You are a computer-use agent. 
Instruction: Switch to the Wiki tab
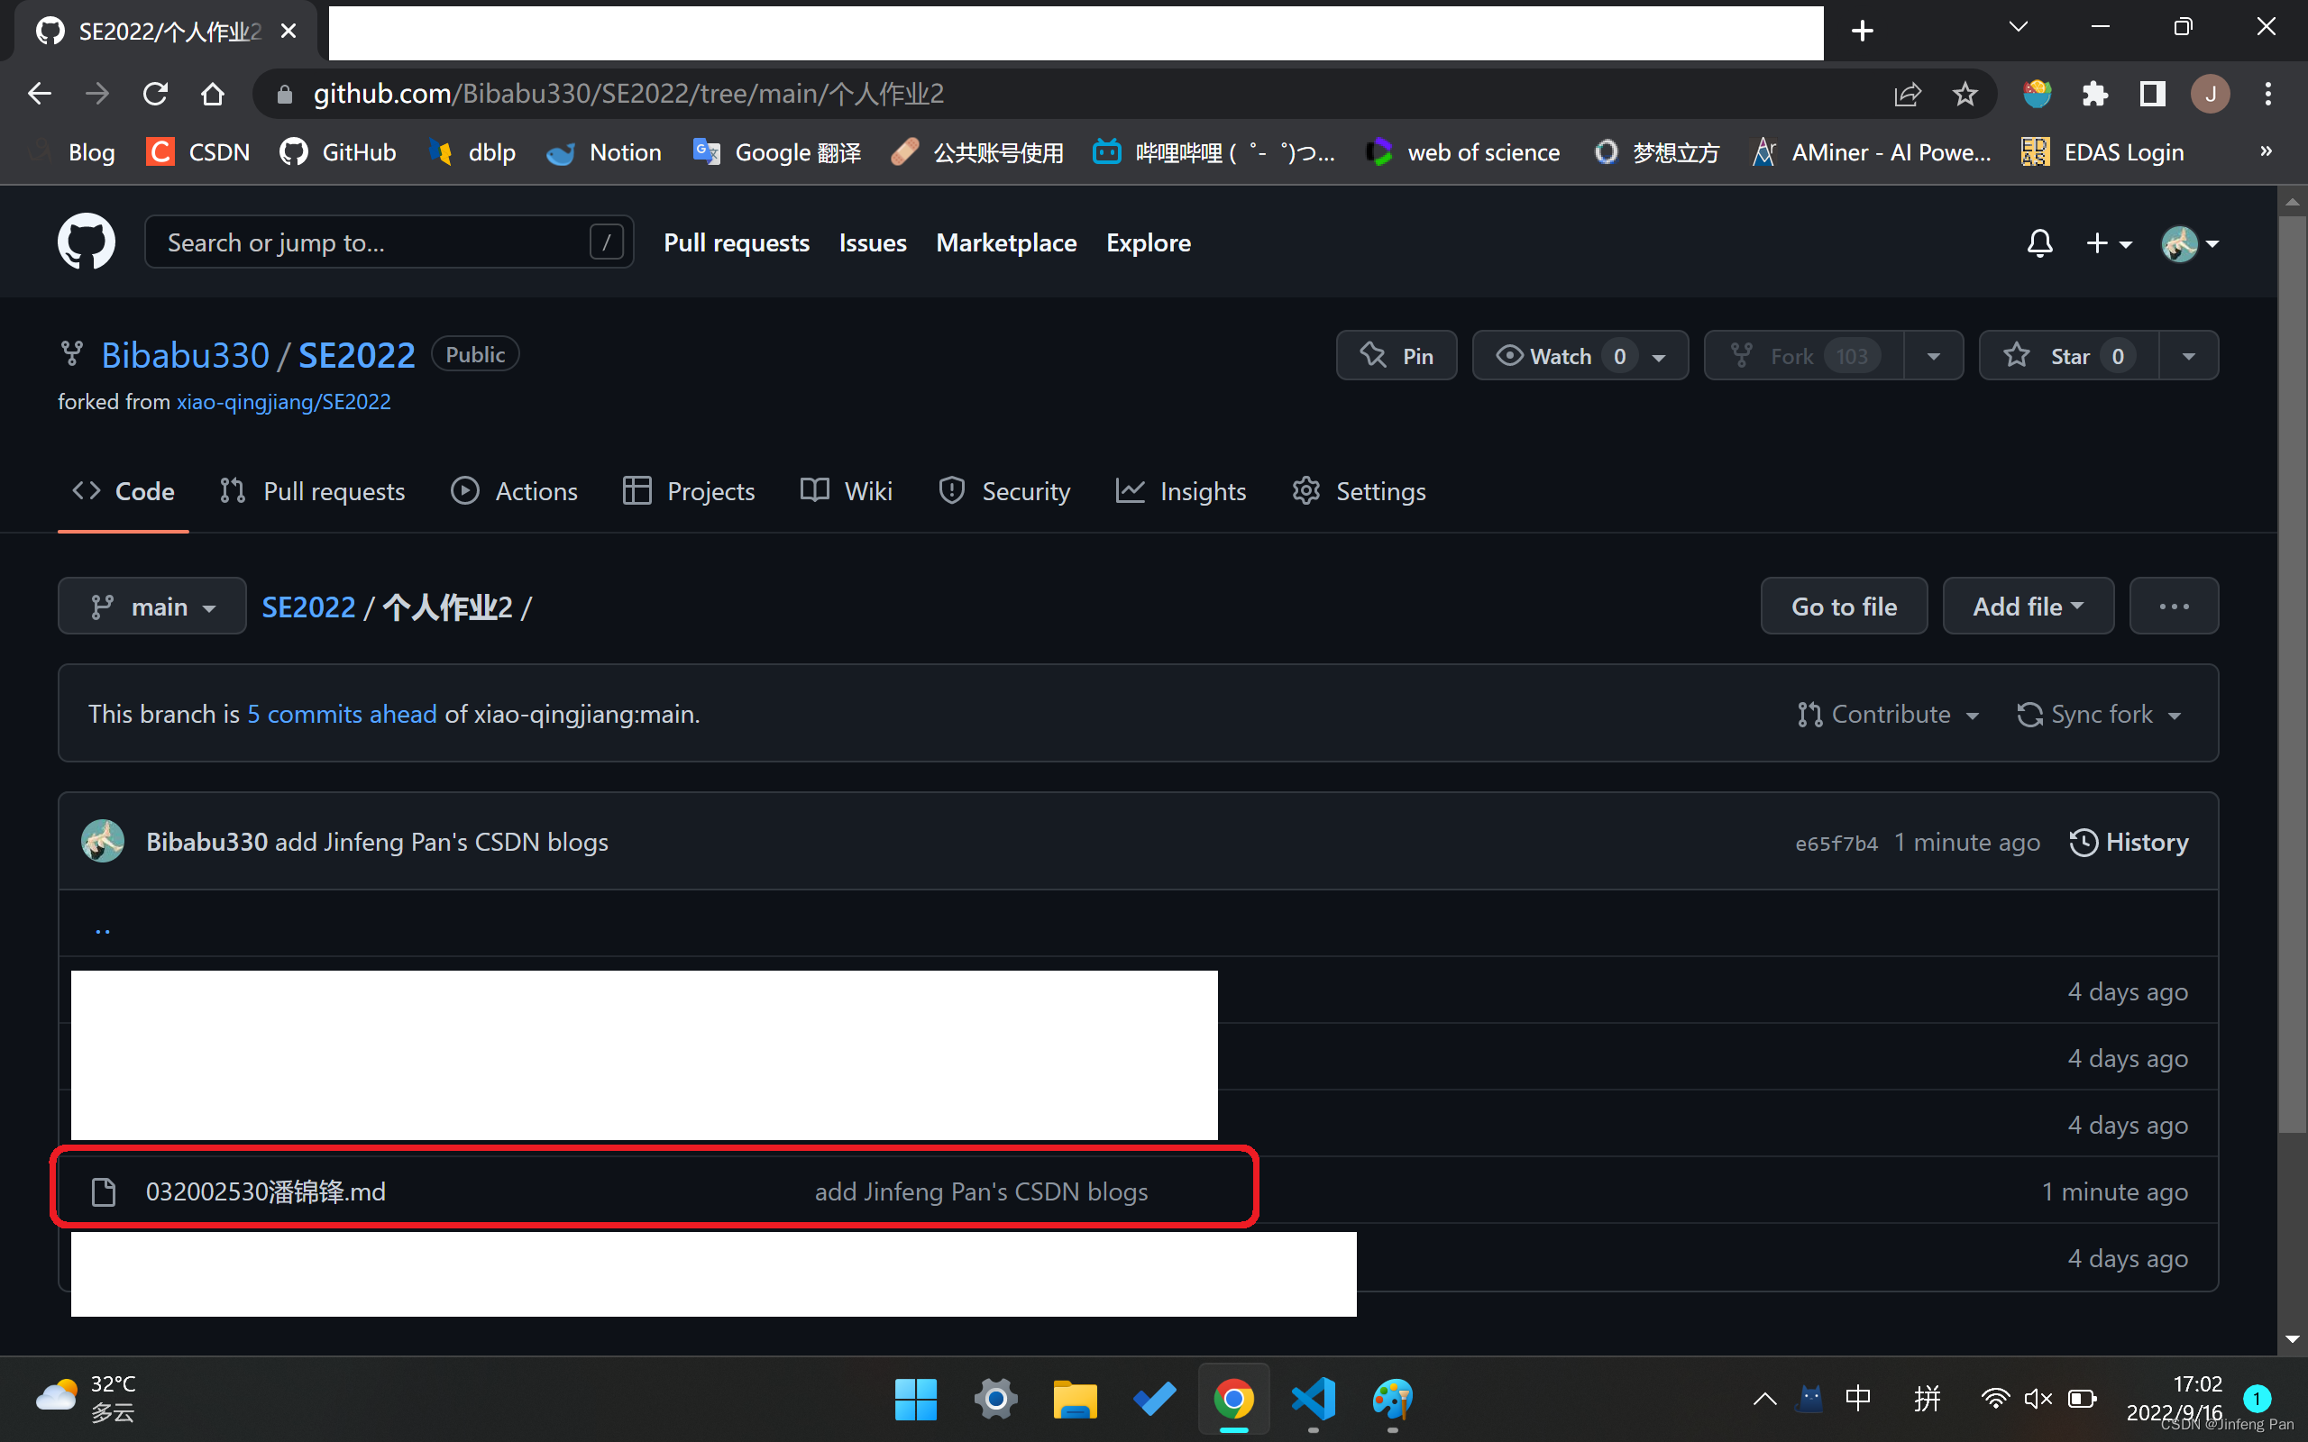[x=846, y=491]
